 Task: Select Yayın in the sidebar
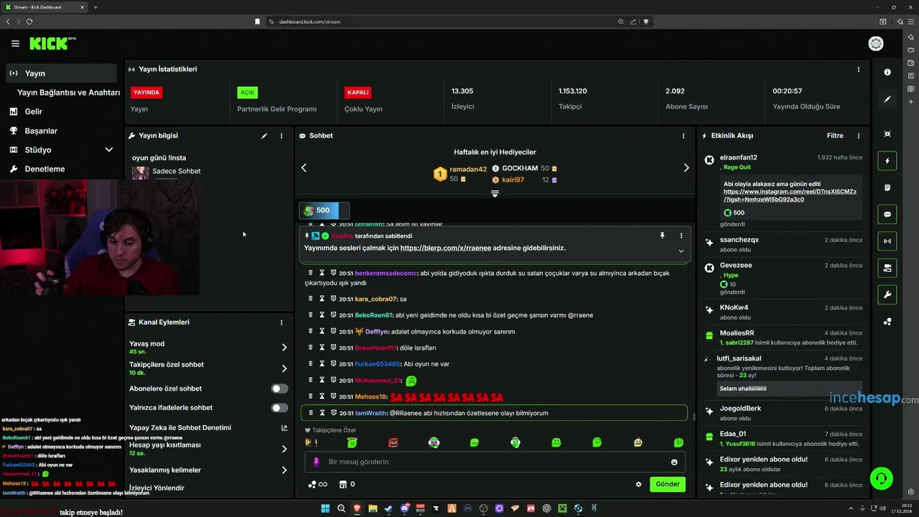click(x=61, y=73)
